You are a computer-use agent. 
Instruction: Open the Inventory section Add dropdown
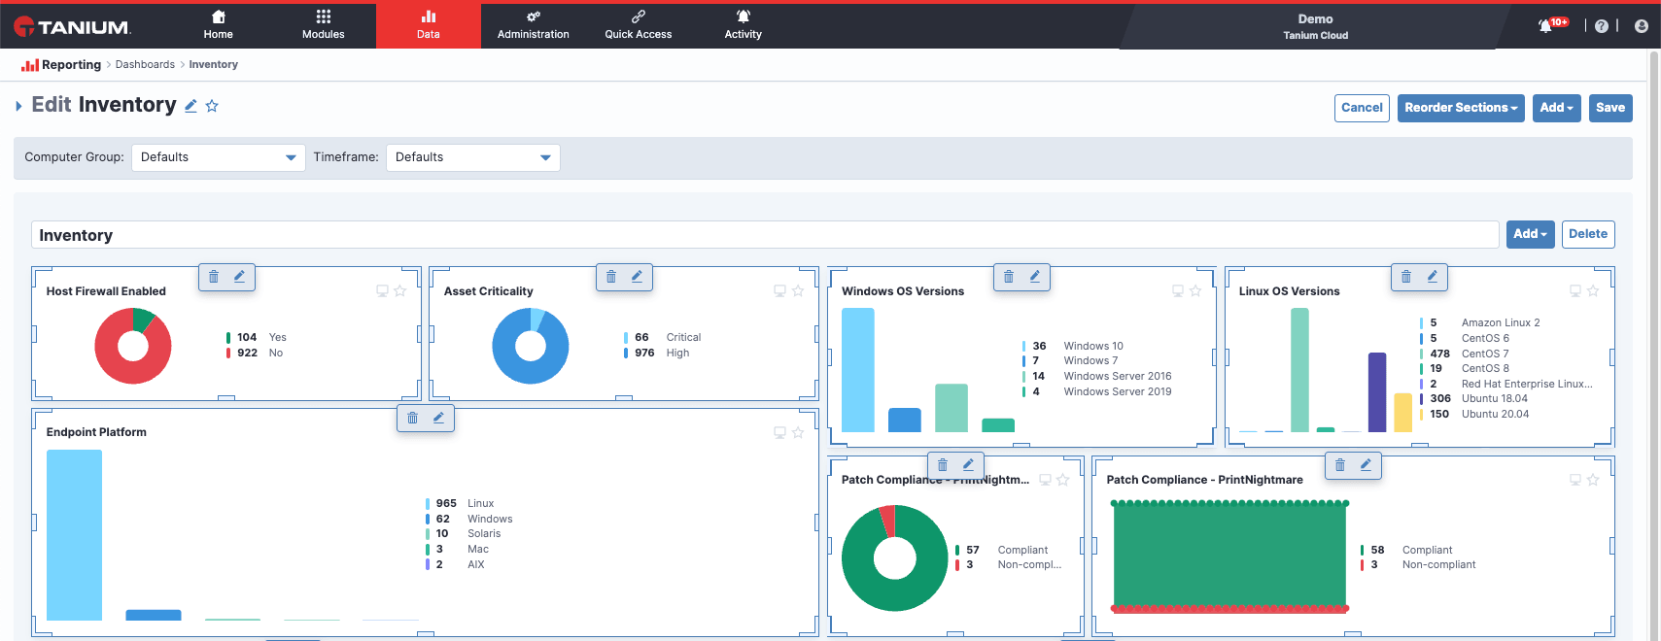(x=1531, y=234)
